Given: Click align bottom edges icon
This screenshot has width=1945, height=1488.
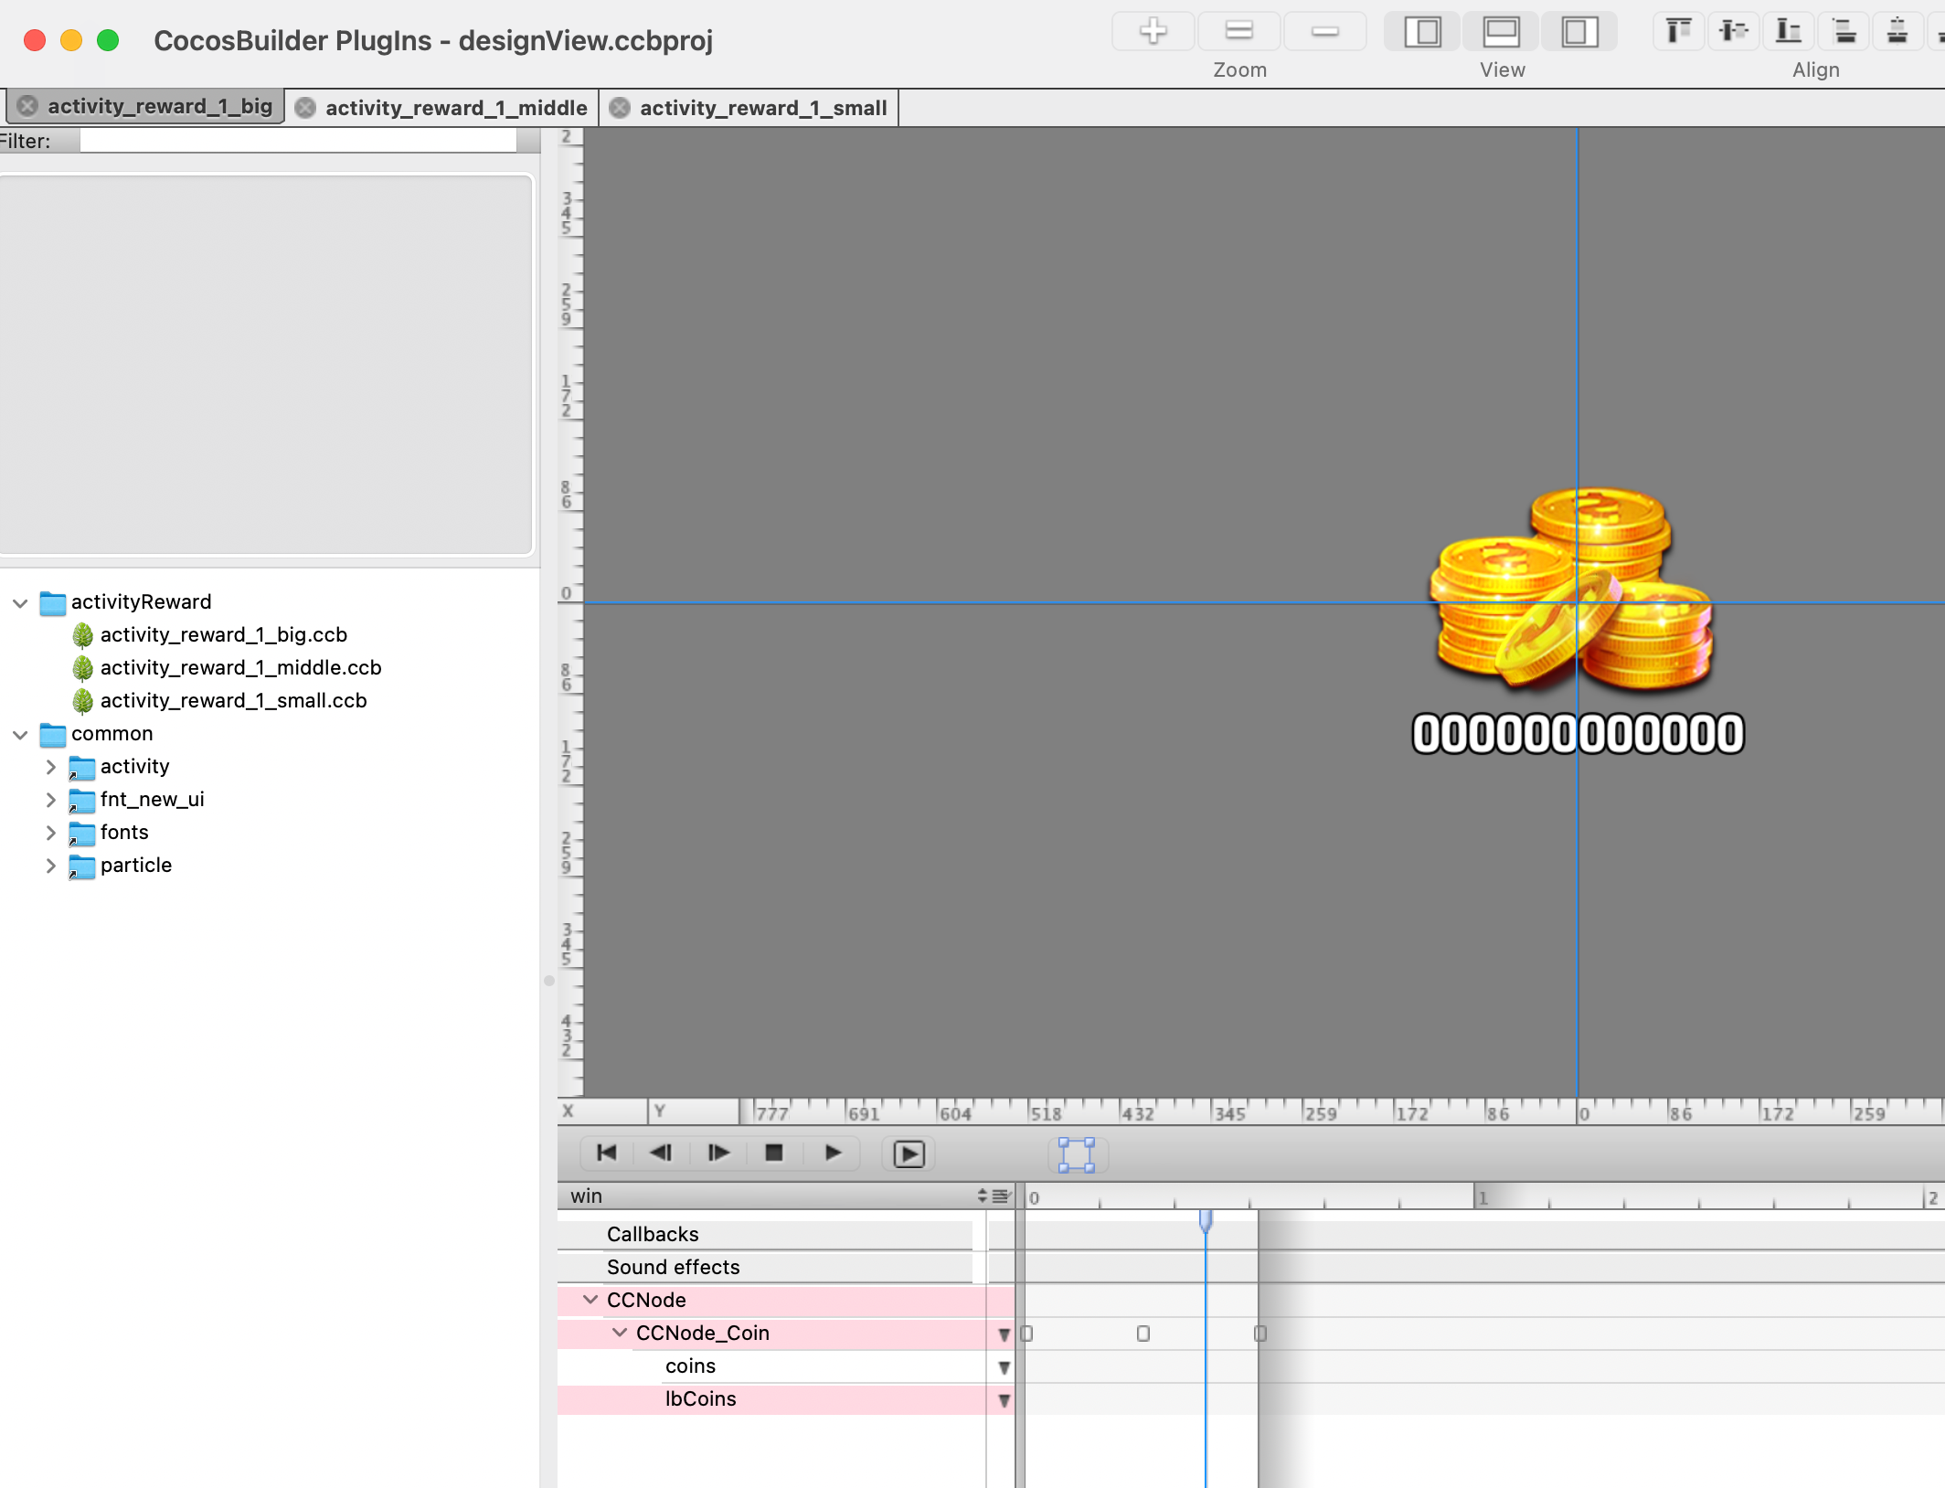Looking at the screenshot, I should [x=1788, y=31].
